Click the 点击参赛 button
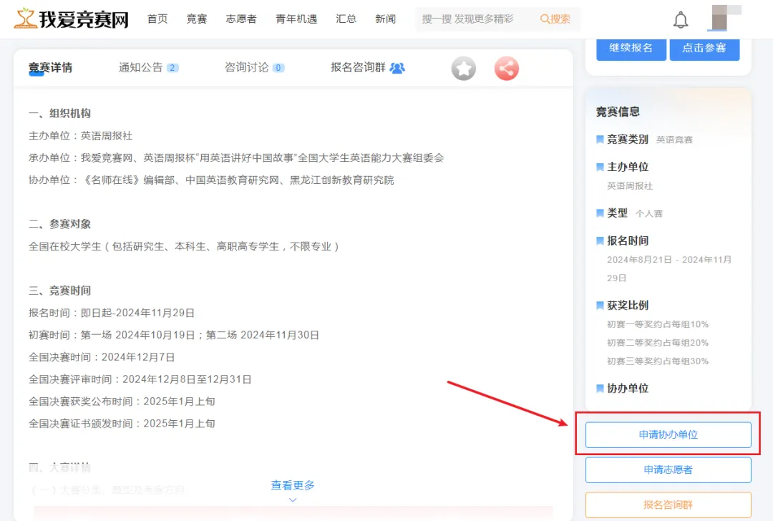The width and height of the screenshot is (773, 521). [x=704, y=48]
